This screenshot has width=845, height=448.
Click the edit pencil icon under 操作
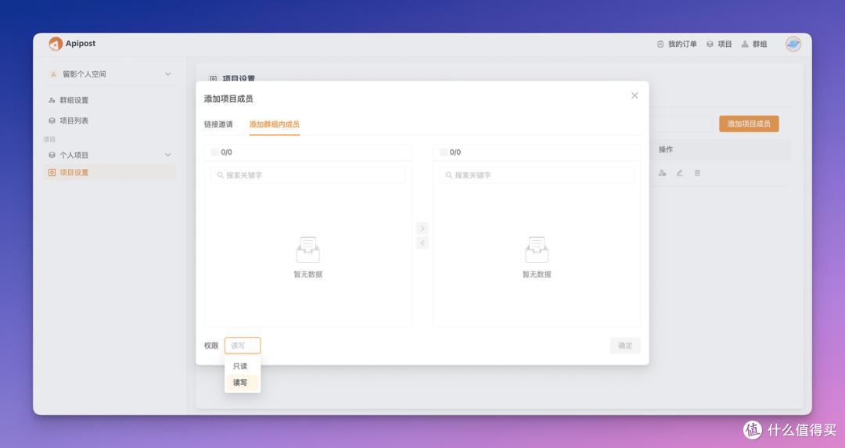click(x=680, y=173)
